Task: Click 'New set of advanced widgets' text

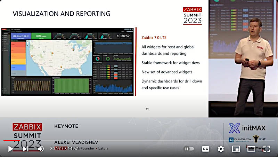Action: pos(167,72)
